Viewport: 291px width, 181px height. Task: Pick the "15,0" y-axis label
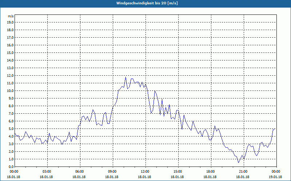click(11, 52)
